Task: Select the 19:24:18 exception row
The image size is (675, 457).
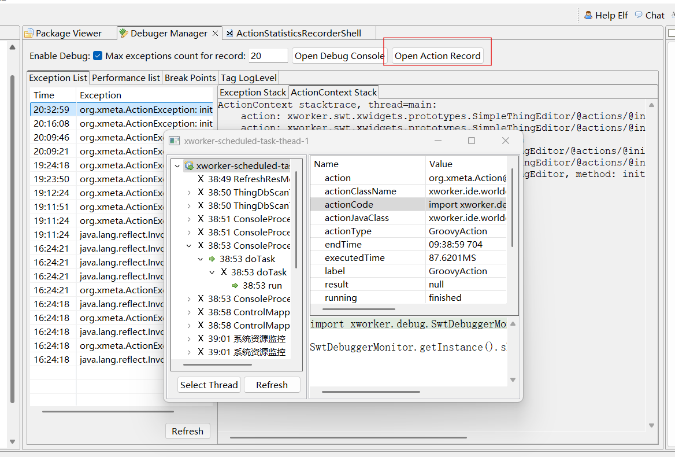Action: coord(97,165)
